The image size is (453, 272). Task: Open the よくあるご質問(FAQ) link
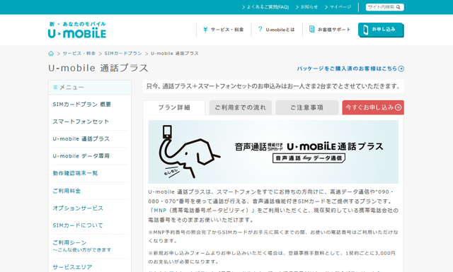coord(265,7)
